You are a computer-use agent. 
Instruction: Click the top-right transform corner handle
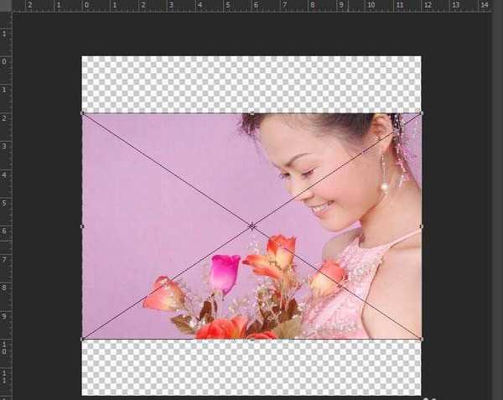point(421,113)
